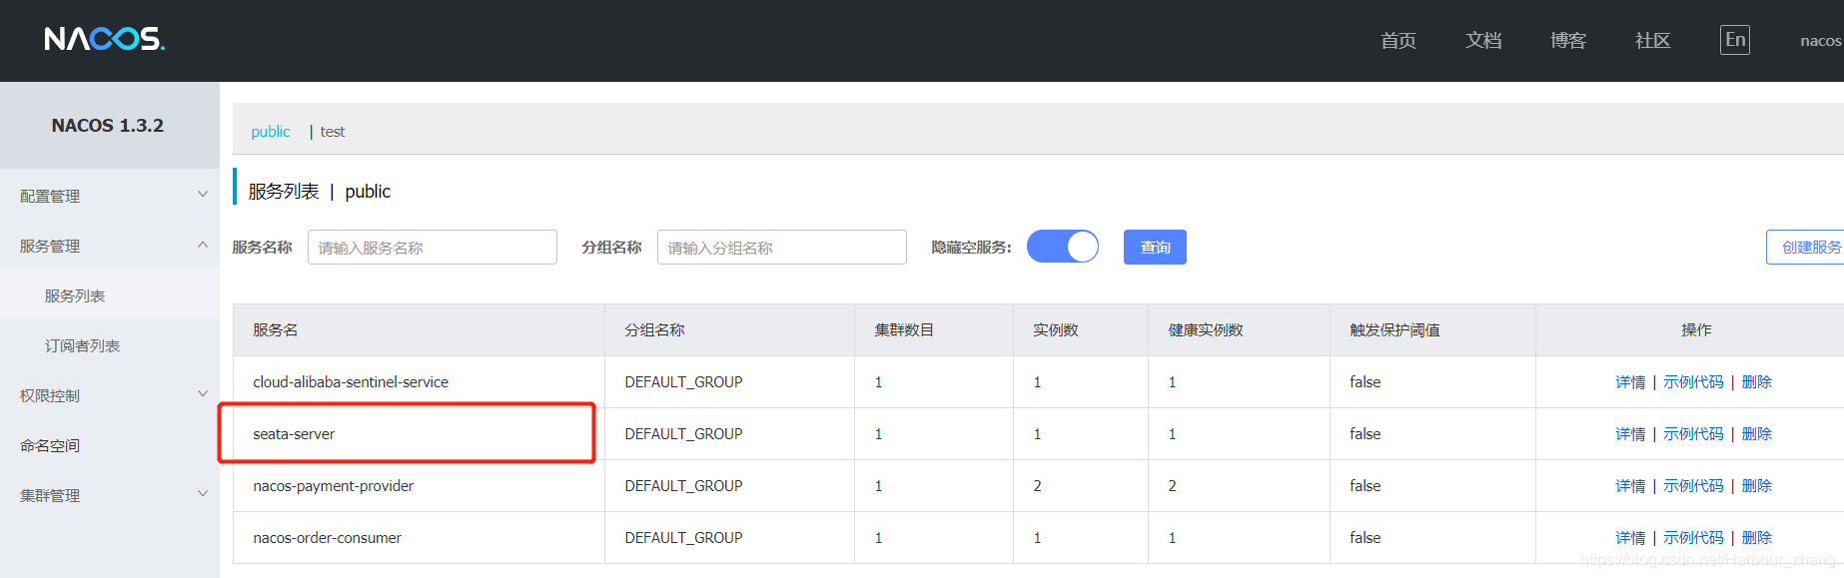This screenshot has width=1844, height=578.
Task: Open the 文档 nav link
Action: [1483, 41]
